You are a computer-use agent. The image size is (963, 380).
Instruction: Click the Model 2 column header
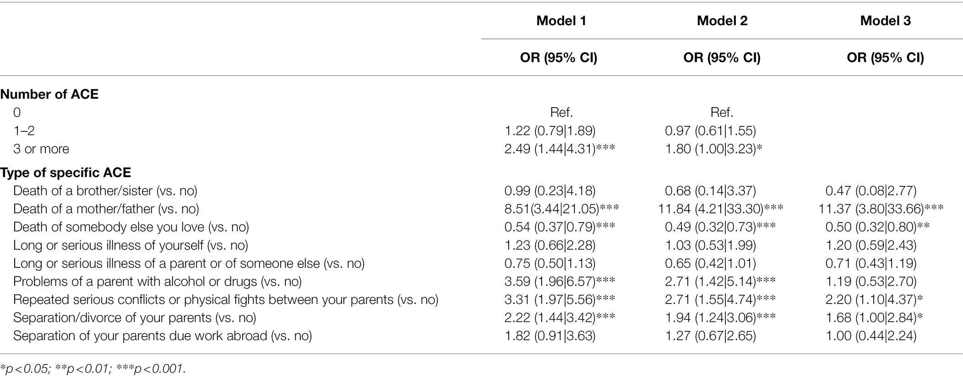pyautogui.click(x=722, y=21)
